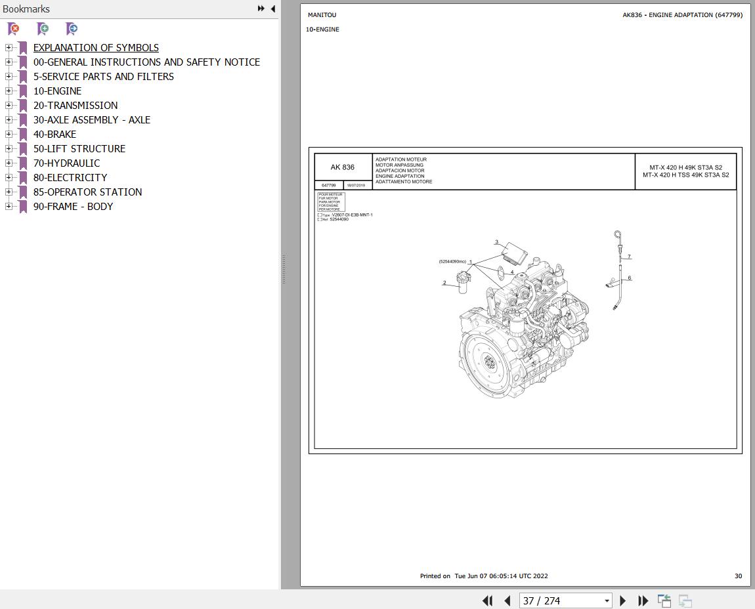Click the Printed on Tue Jun 07 footer
755x609 pixels.
click(484, 576)
